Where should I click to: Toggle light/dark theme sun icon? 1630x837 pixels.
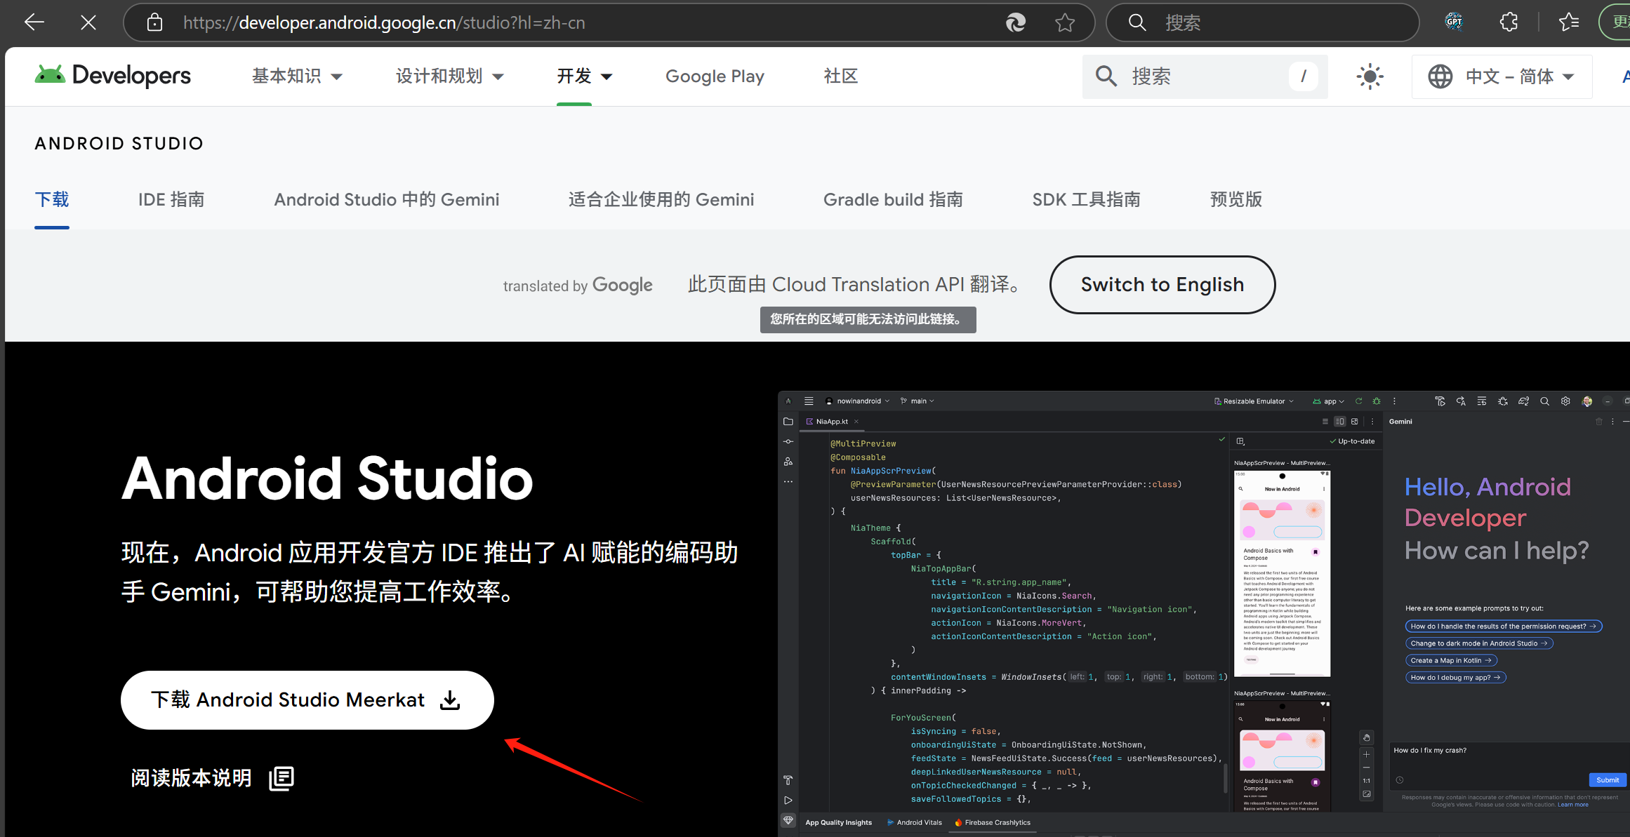click(x=1370, y=76)
